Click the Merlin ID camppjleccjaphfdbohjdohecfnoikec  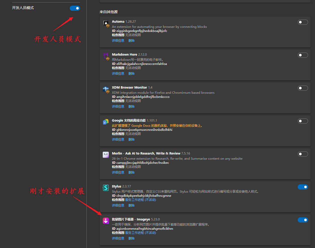tap(141, 163)
